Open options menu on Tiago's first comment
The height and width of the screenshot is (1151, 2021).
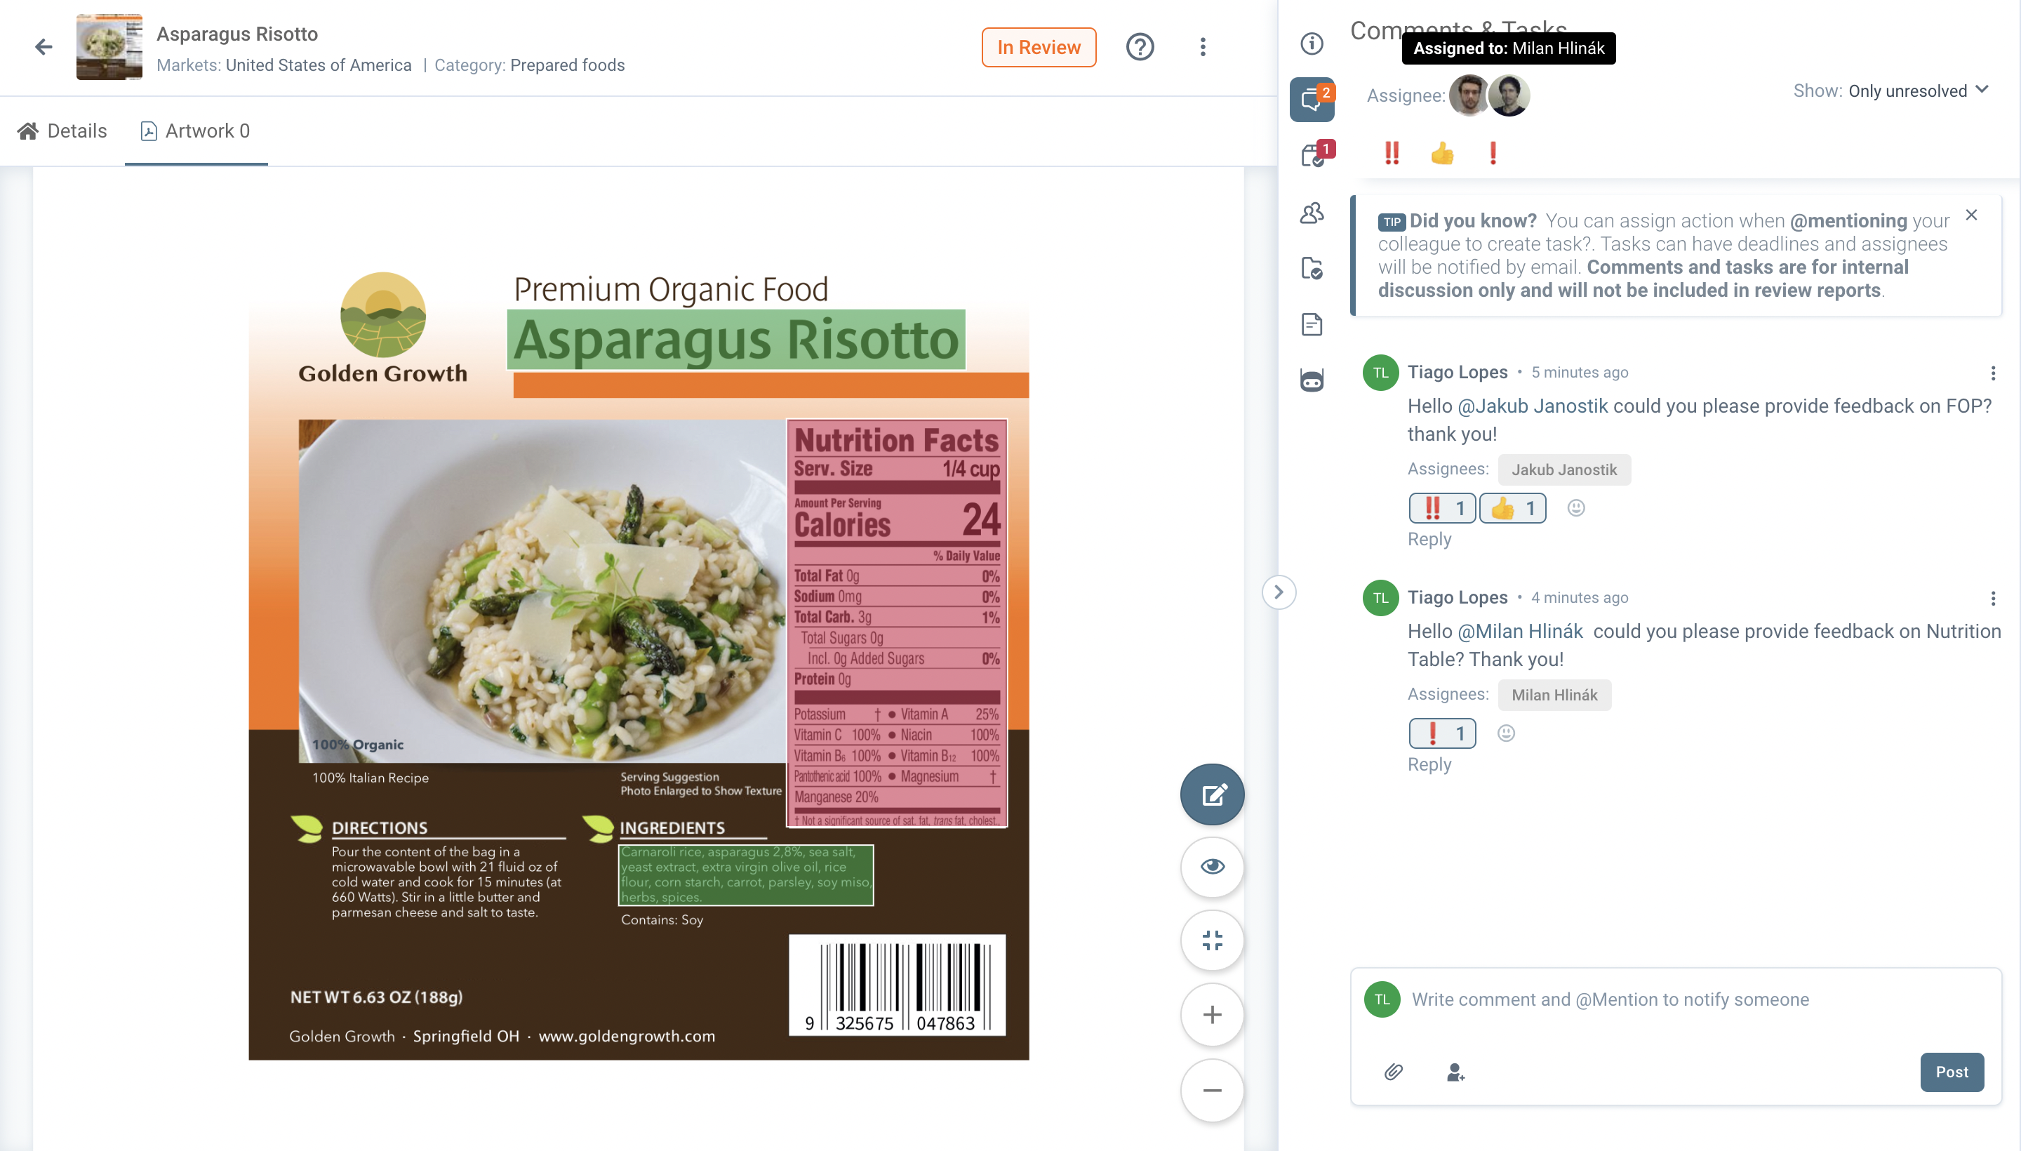pyautogui.click(x=1992, y=373)
